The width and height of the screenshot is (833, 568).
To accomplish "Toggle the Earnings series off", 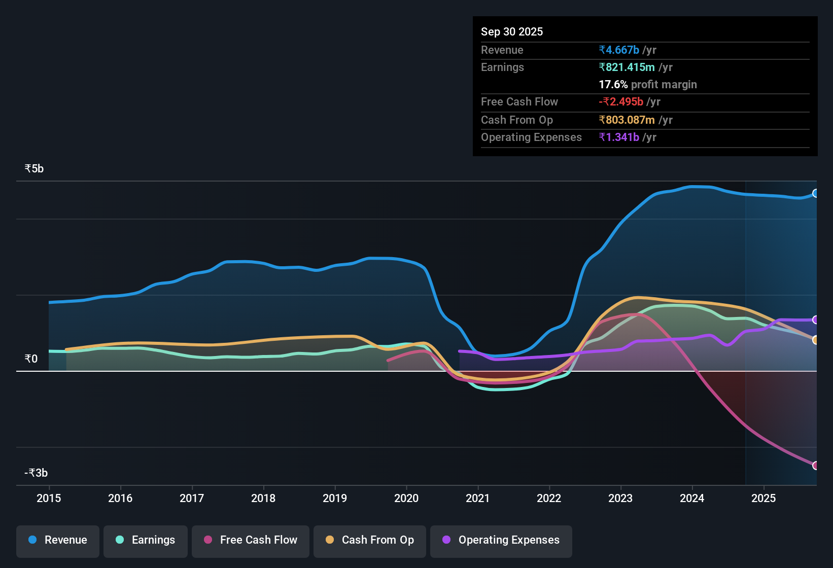I will [145, 540].
